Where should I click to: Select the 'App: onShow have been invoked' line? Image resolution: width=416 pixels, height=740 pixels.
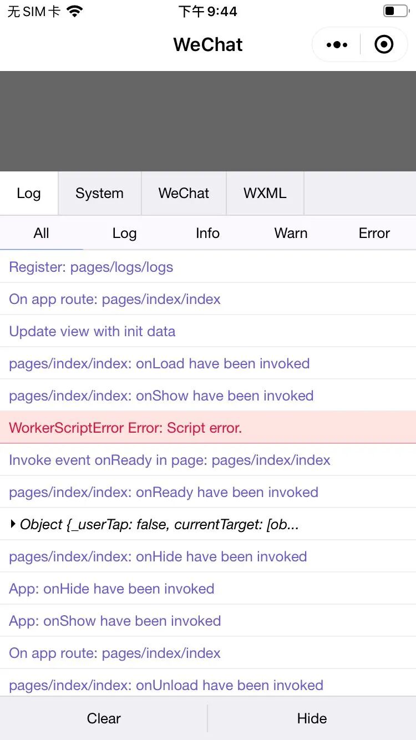(x=208, y=621)
